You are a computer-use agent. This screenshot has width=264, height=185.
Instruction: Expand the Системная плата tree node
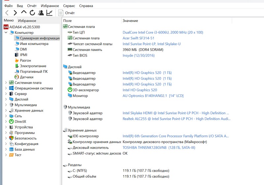pyautogui.click(x=6, y=83)
